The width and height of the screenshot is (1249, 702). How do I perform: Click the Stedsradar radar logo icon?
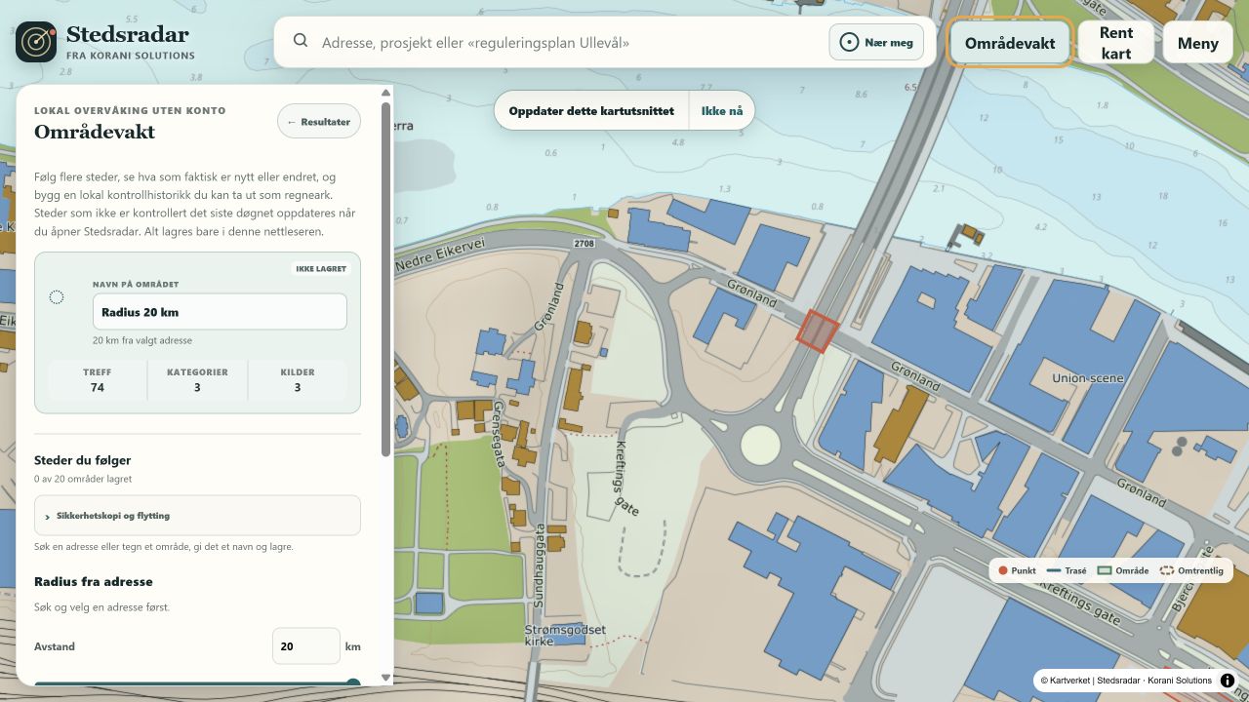[36, 42]
